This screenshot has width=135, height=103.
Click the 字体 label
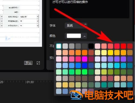click(53, 26)
